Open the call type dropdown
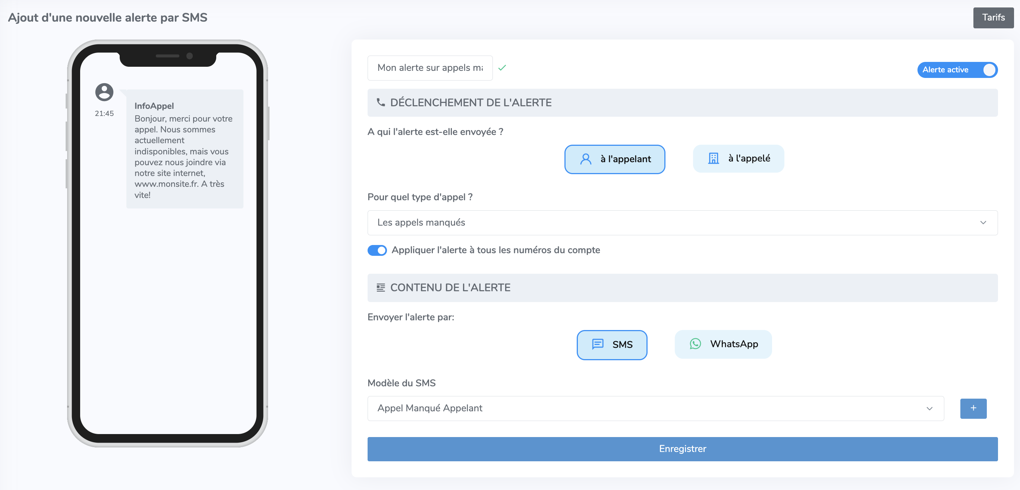This screenshot has height=490, width=1020. pyautogui.click(x=682, y=223)
